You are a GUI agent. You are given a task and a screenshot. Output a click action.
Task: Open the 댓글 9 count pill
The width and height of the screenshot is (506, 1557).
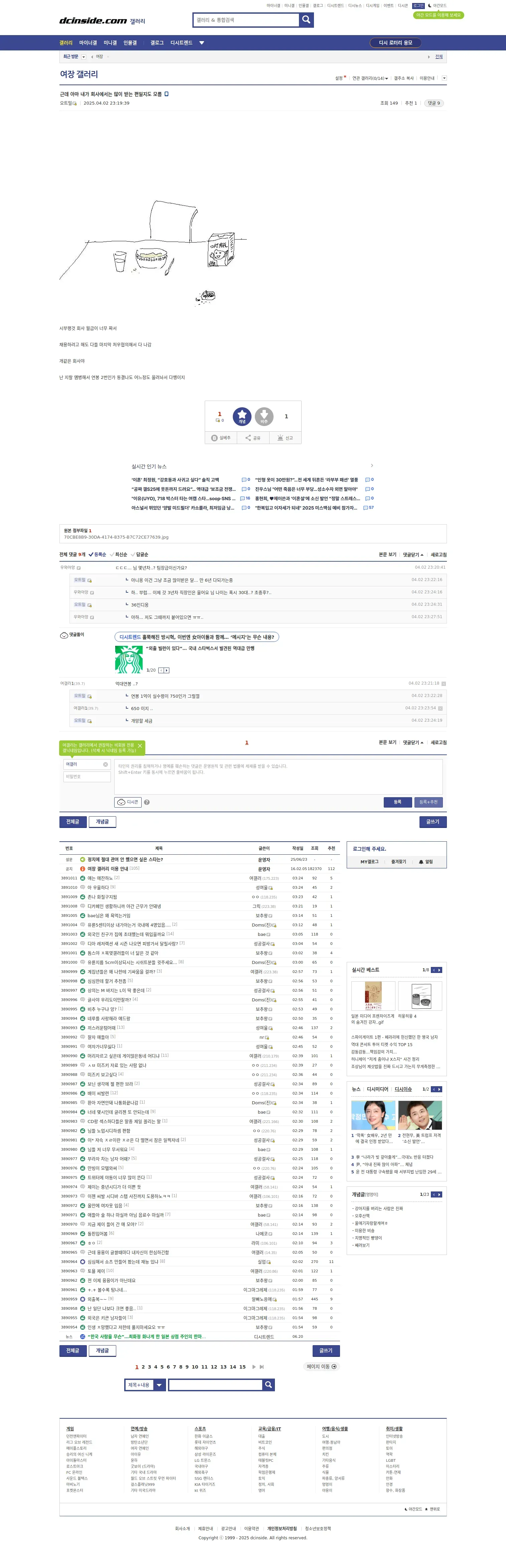(434, 103)
